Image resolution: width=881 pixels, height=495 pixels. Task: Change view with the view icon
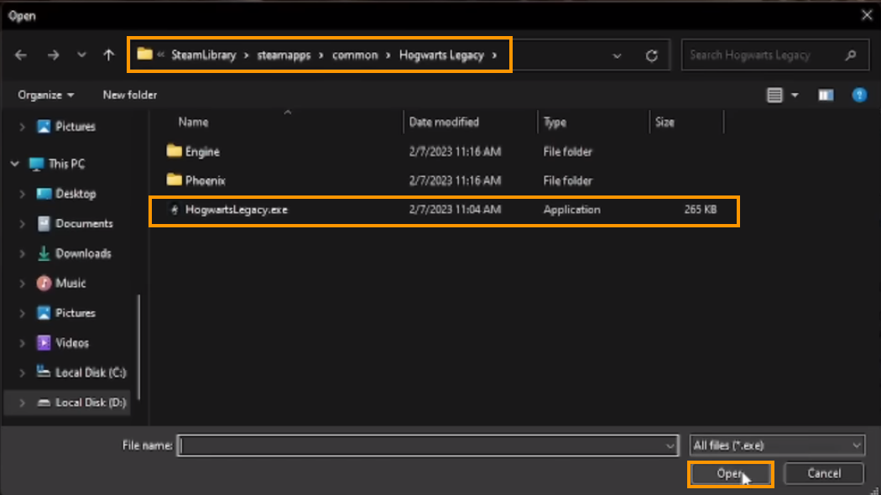point(774,95)
